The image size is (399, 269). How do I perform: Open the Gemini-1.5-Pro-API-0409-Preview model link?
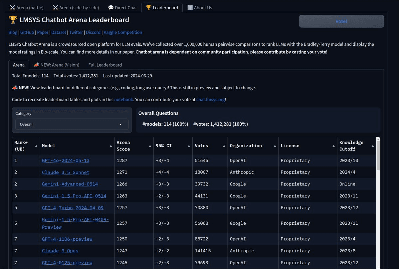click(75, 223)
